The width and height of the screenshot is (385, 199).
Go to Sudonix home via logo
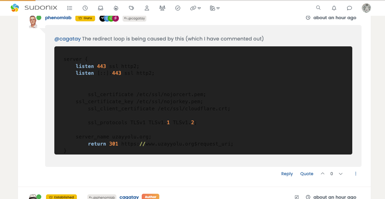[x=36, y=8]
